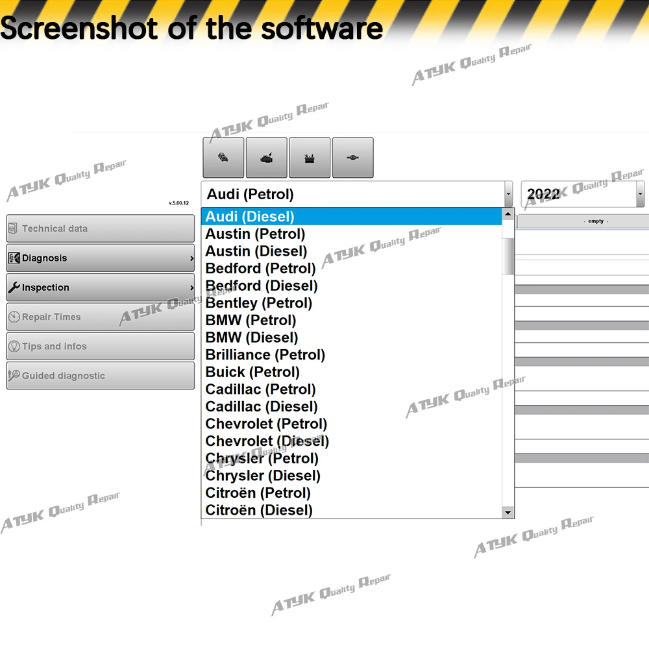649x649 pixels.
Task: Select BMW (Petrol) from the list
Action: 352,321
